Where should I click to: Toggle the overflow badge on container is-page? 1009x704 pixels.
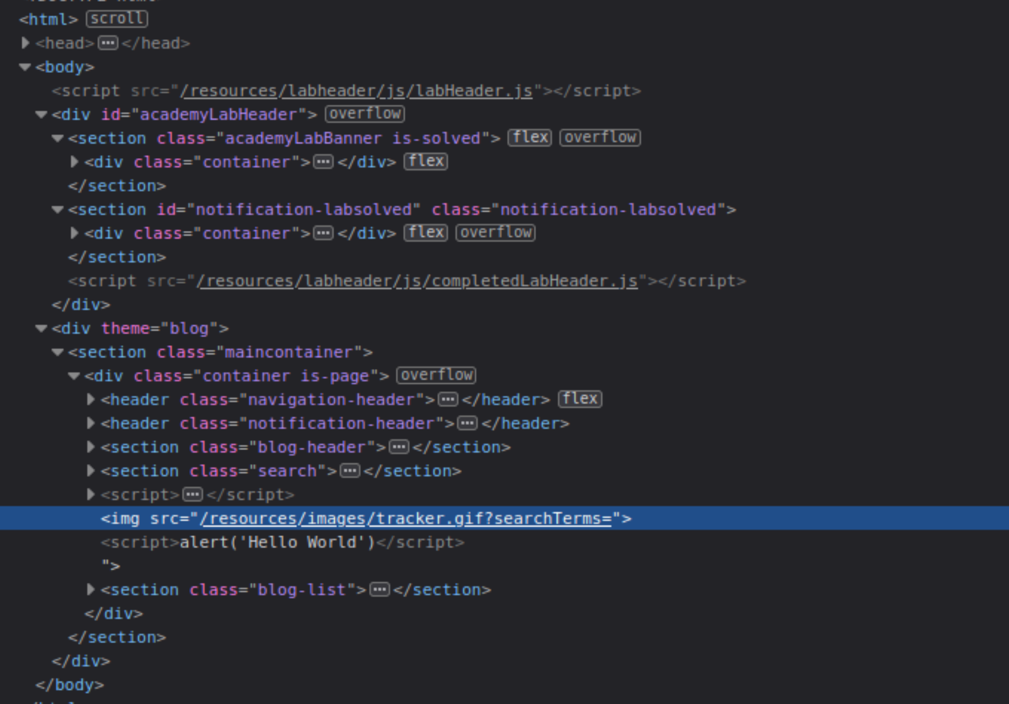point(437,375)
